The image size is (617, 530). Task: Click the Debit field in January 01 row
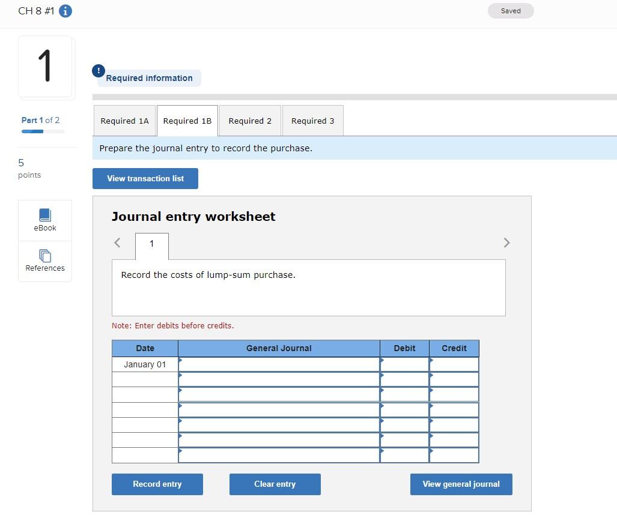[x=404, y=364]
